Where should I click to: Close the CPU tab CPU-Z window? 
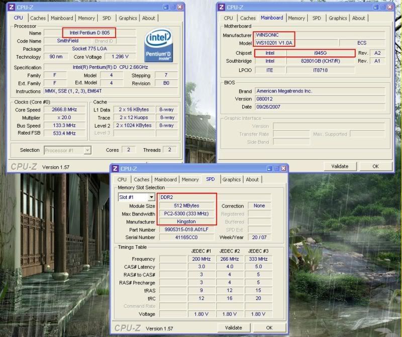pos(180,7)
